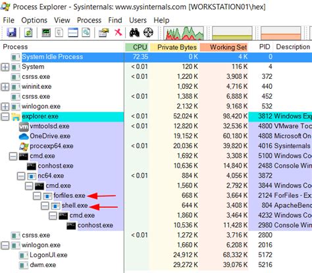This screenshot has width=312, height=273.
Task: Open the Properties toolbar icon
Action: pyautogui.click(x=104, y=32)
